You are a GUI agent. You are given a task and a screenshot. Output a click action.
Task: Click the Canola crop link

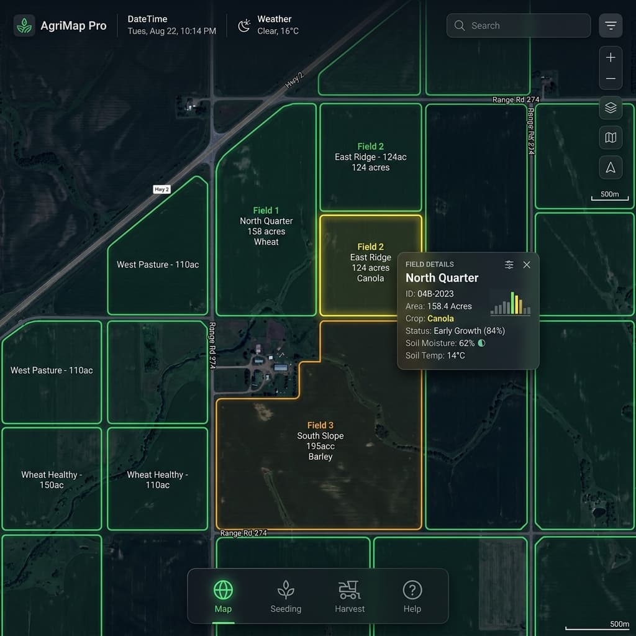pos(440,319)
